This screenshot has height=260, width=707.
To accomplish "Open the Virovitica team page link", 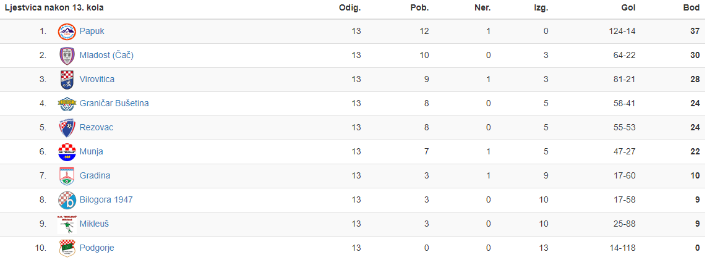I will pyautogui.click(x=97, y=79).
